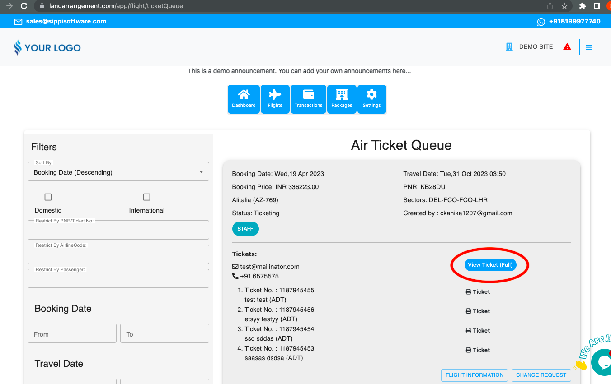Expand the Sort By dropdown

[x=118, y=172]
